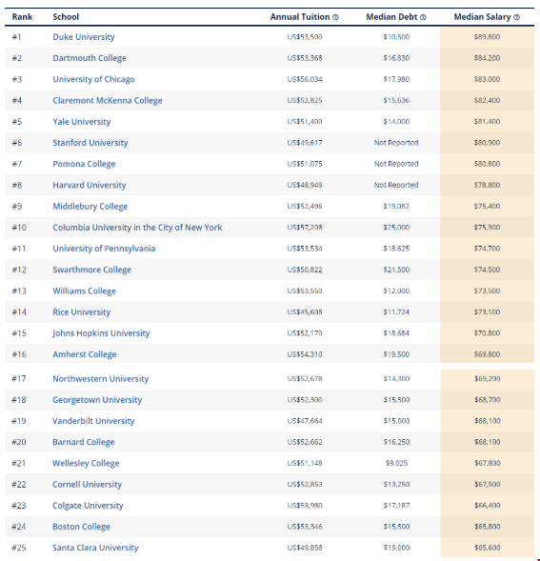Screen dimensions: 540x561
Task: Open the Dartmouth College link
Action: 90,58
